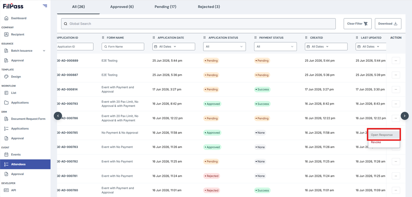
Task: Open Application Status filter dropdown
Action: click(225, 47)
